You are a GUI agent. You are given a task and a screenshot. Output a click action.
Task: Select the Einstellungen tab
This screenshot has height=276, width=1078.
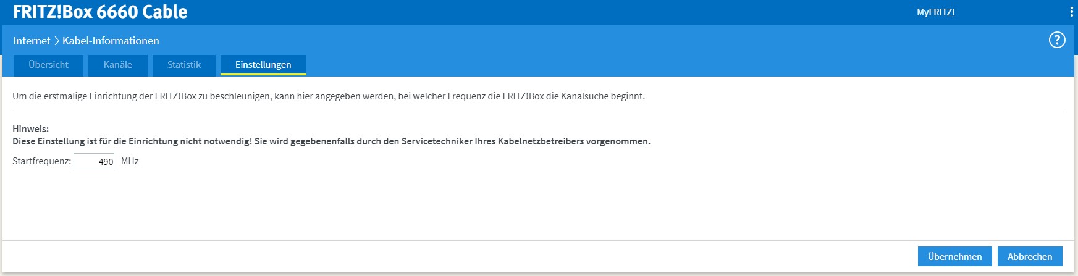pyautogui.click(x=263, y=65)
